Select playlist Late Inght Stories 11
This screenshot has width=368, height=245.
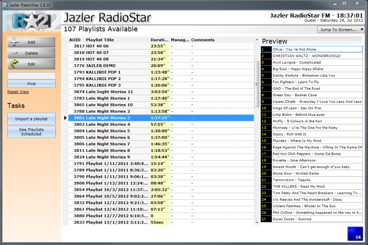pos(161,92)
